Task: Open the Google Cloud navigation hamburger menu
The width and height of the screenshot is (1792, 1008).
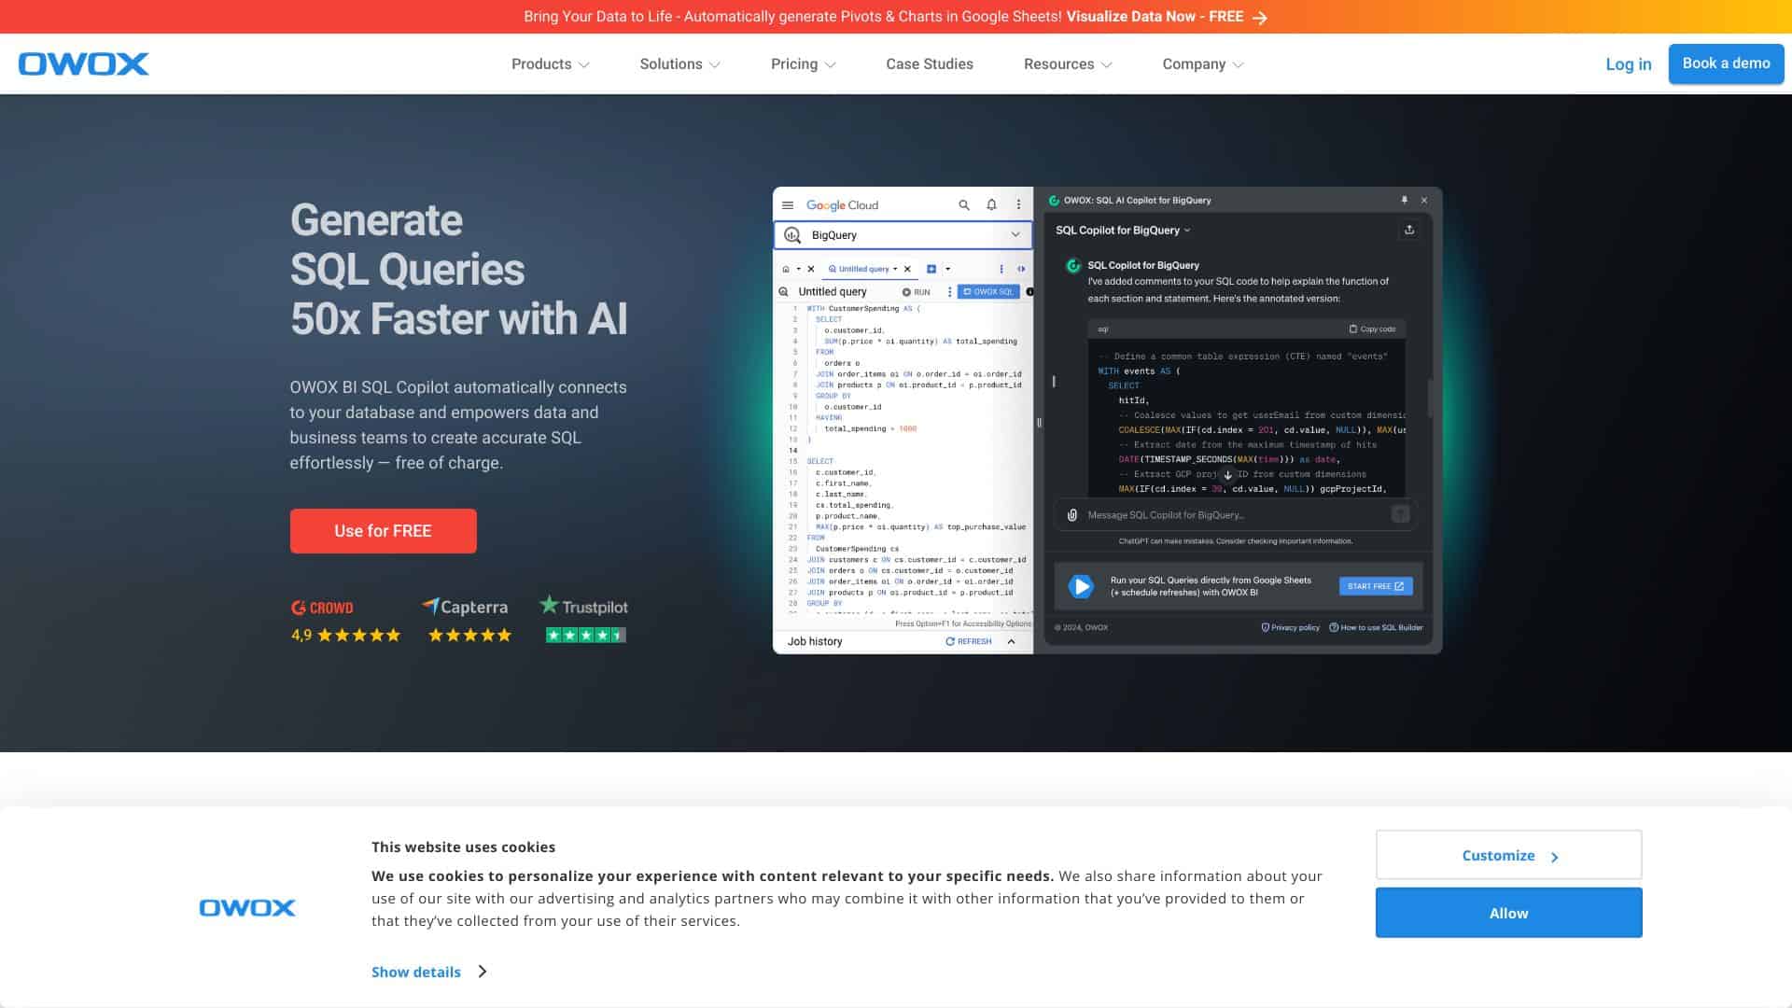Action: (788, 204)
